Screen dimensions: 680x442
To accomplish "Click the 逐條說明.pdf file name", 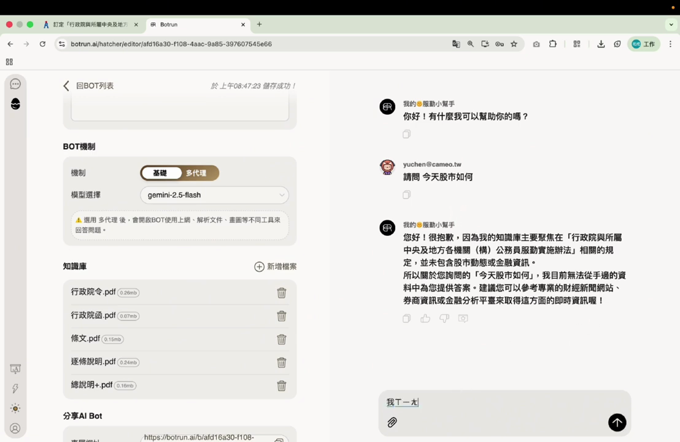I will pyautogui.click(x=93, y=362).
